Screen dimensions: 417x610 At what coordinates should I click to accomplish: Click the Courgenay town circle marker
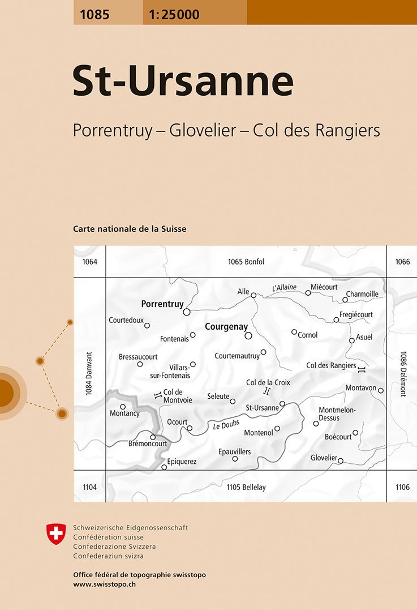[x=248, y=336]
